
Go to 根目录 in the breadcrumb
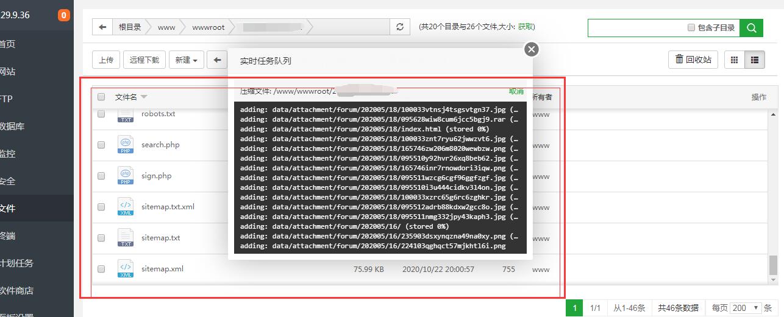[130, 27]
